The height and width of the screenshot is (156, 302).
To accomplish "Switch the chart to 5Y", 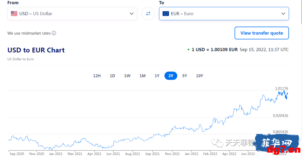I will [185, 76].
